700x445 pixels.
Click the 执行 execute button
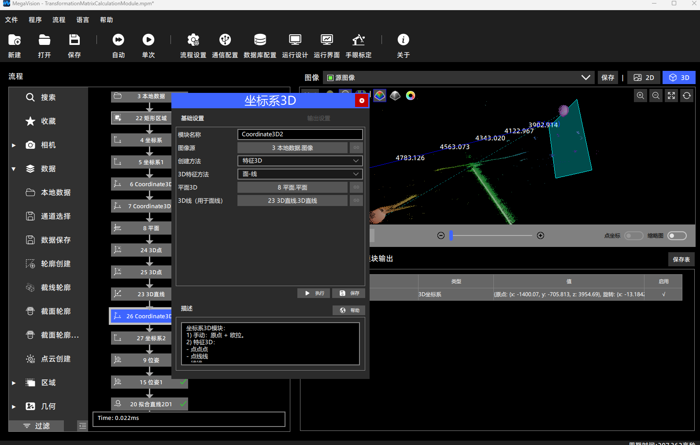(314, 293)
